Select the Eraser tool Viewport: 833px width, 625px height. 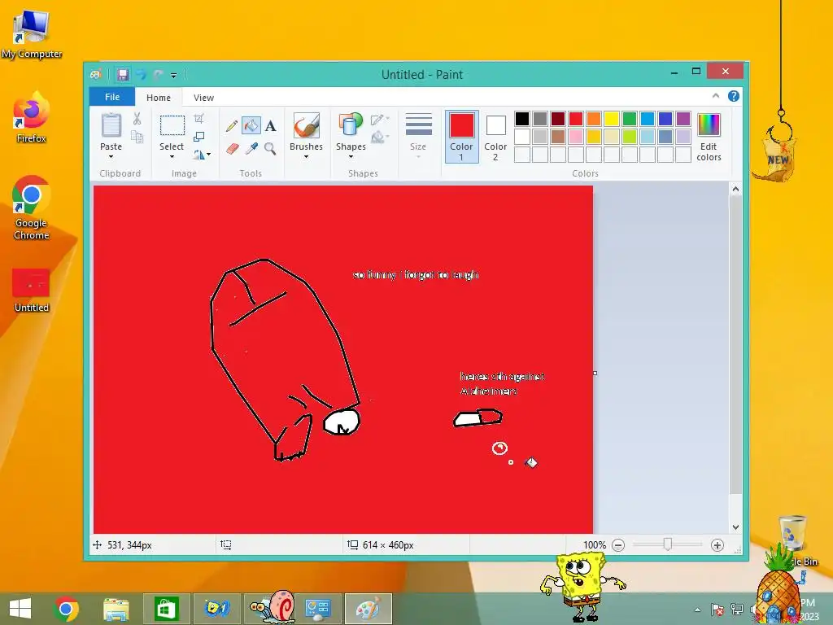click(232, 148)
